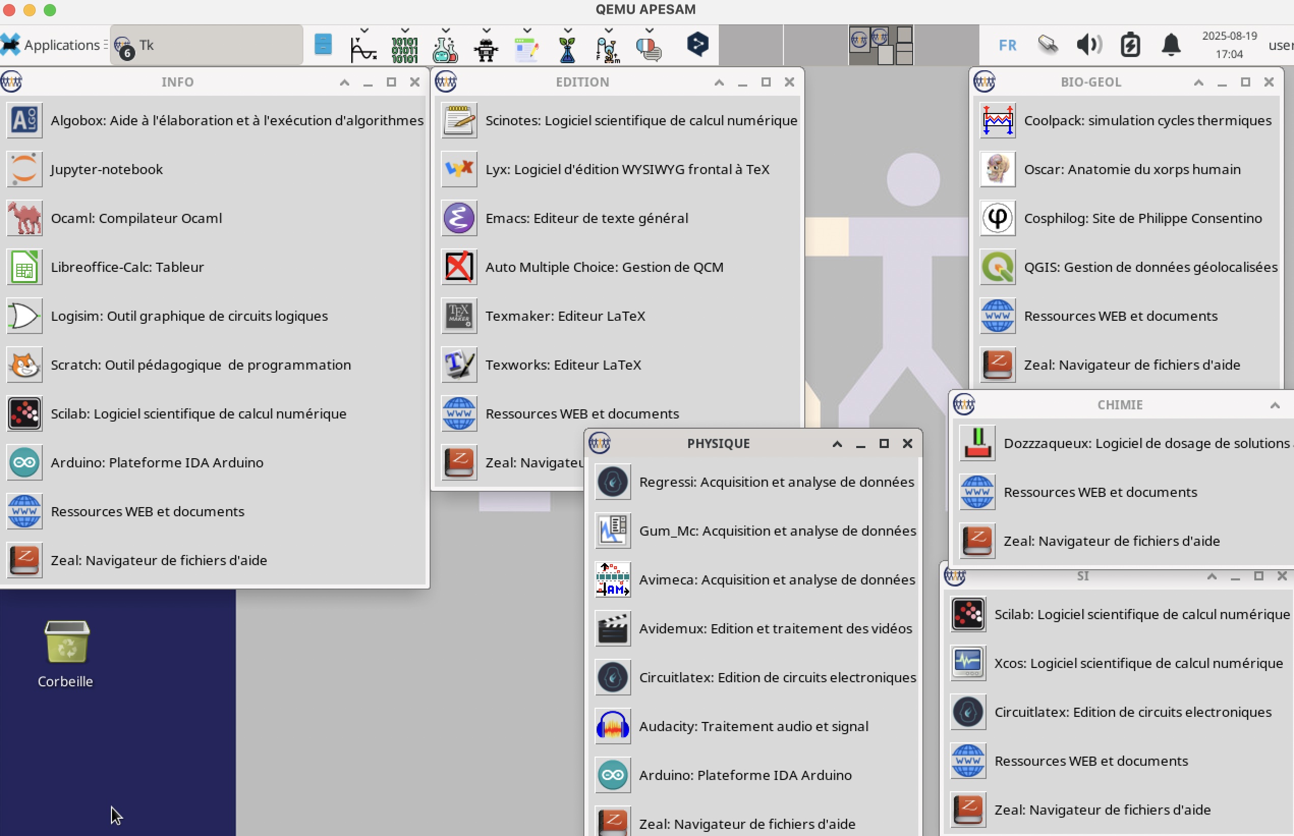This screenshot has height=836, width=1294.
Task: Open the notification bell icon
Action: (1171, 45)
